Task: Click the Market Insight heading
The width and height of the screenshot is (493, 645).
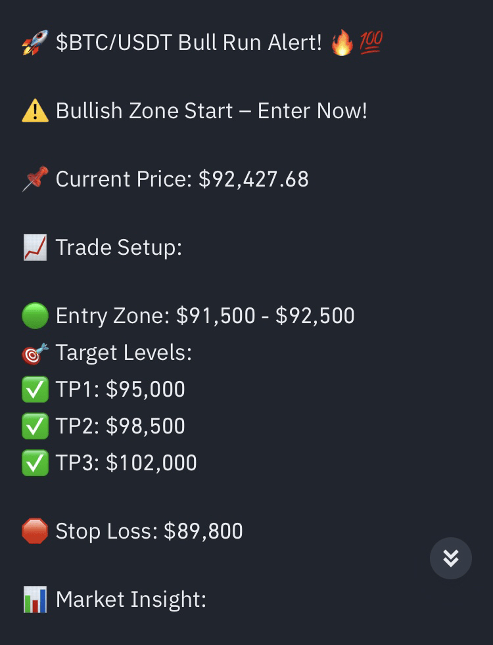Action: (131, 600)
